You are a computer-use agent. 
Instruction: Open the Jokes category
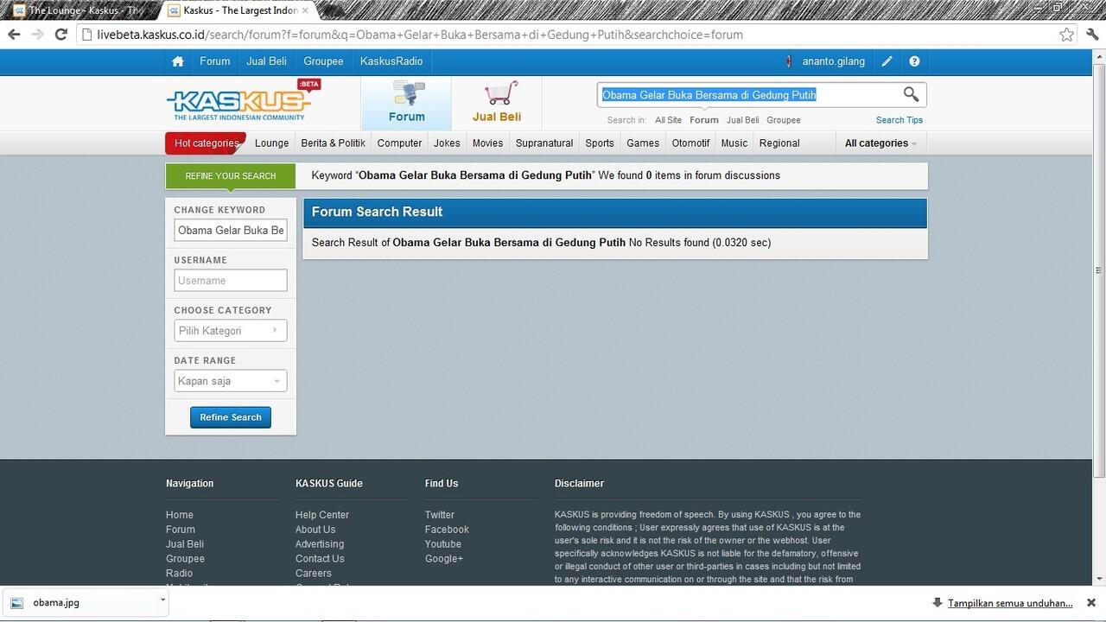[447, 143]
